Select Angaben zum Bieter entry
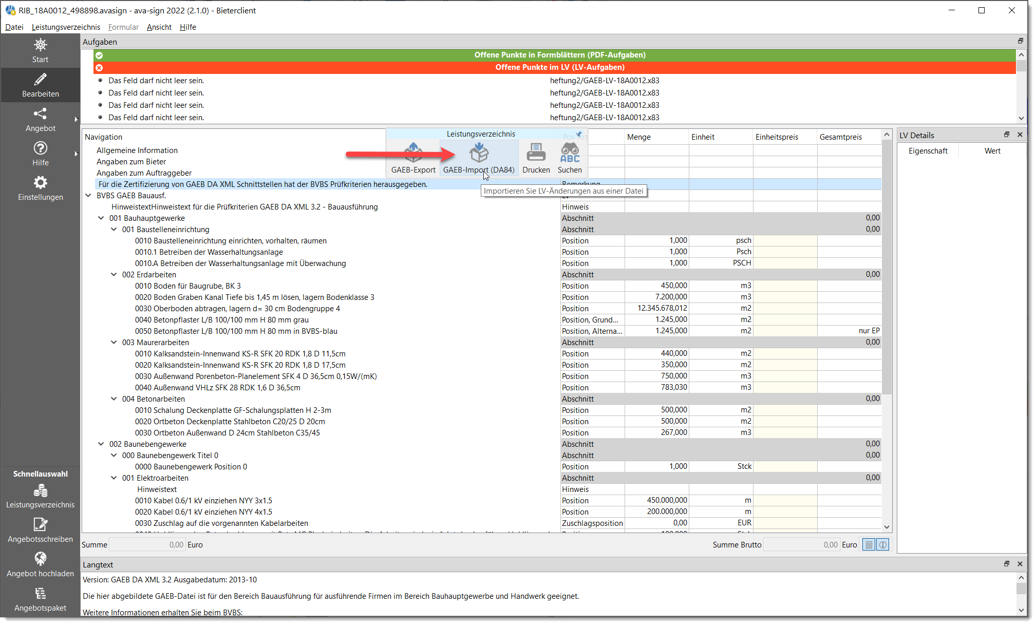 click(131, 162)
